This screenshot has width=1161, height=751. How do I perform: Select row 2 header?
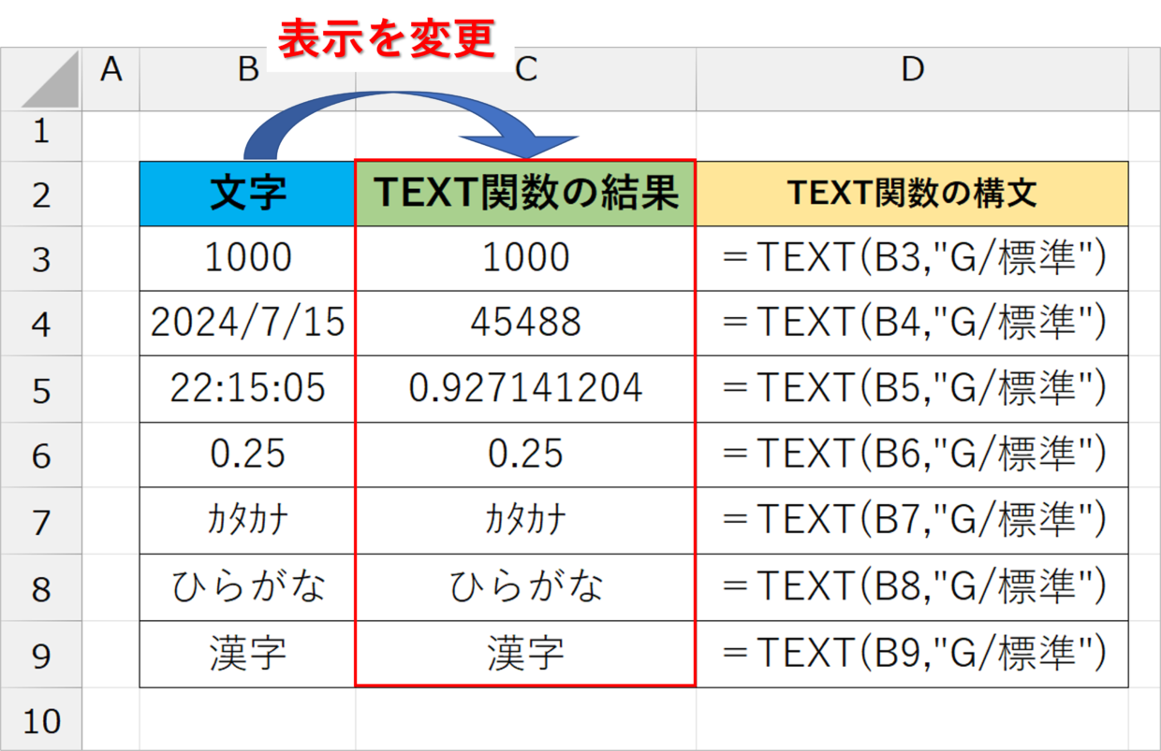[40, 194]
